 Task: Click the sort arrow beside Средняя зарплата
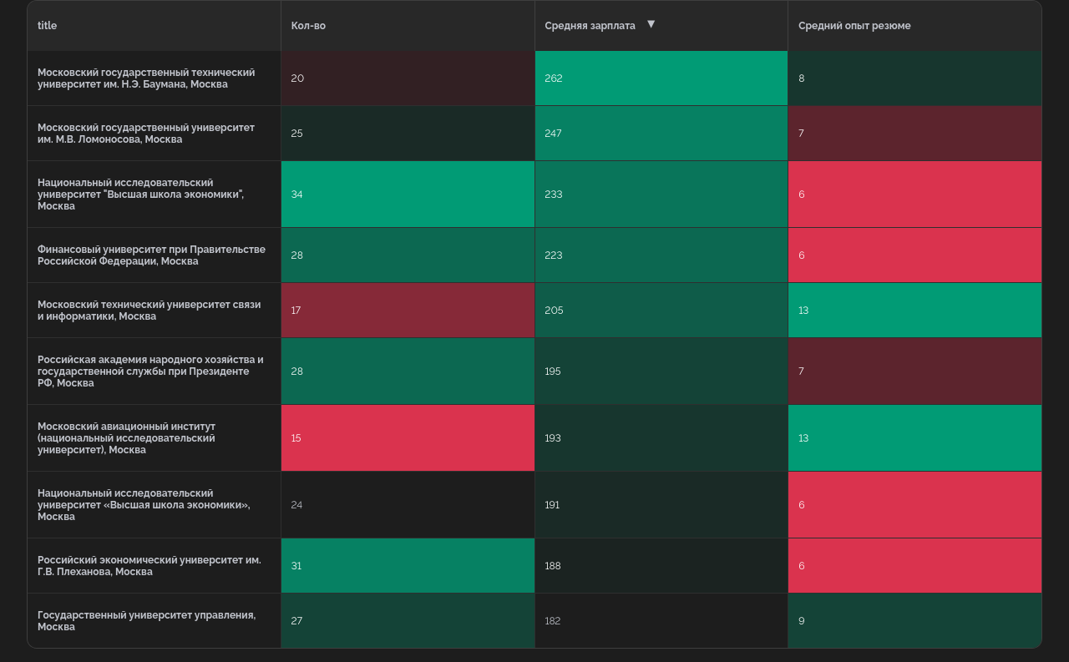click(651, 24)
